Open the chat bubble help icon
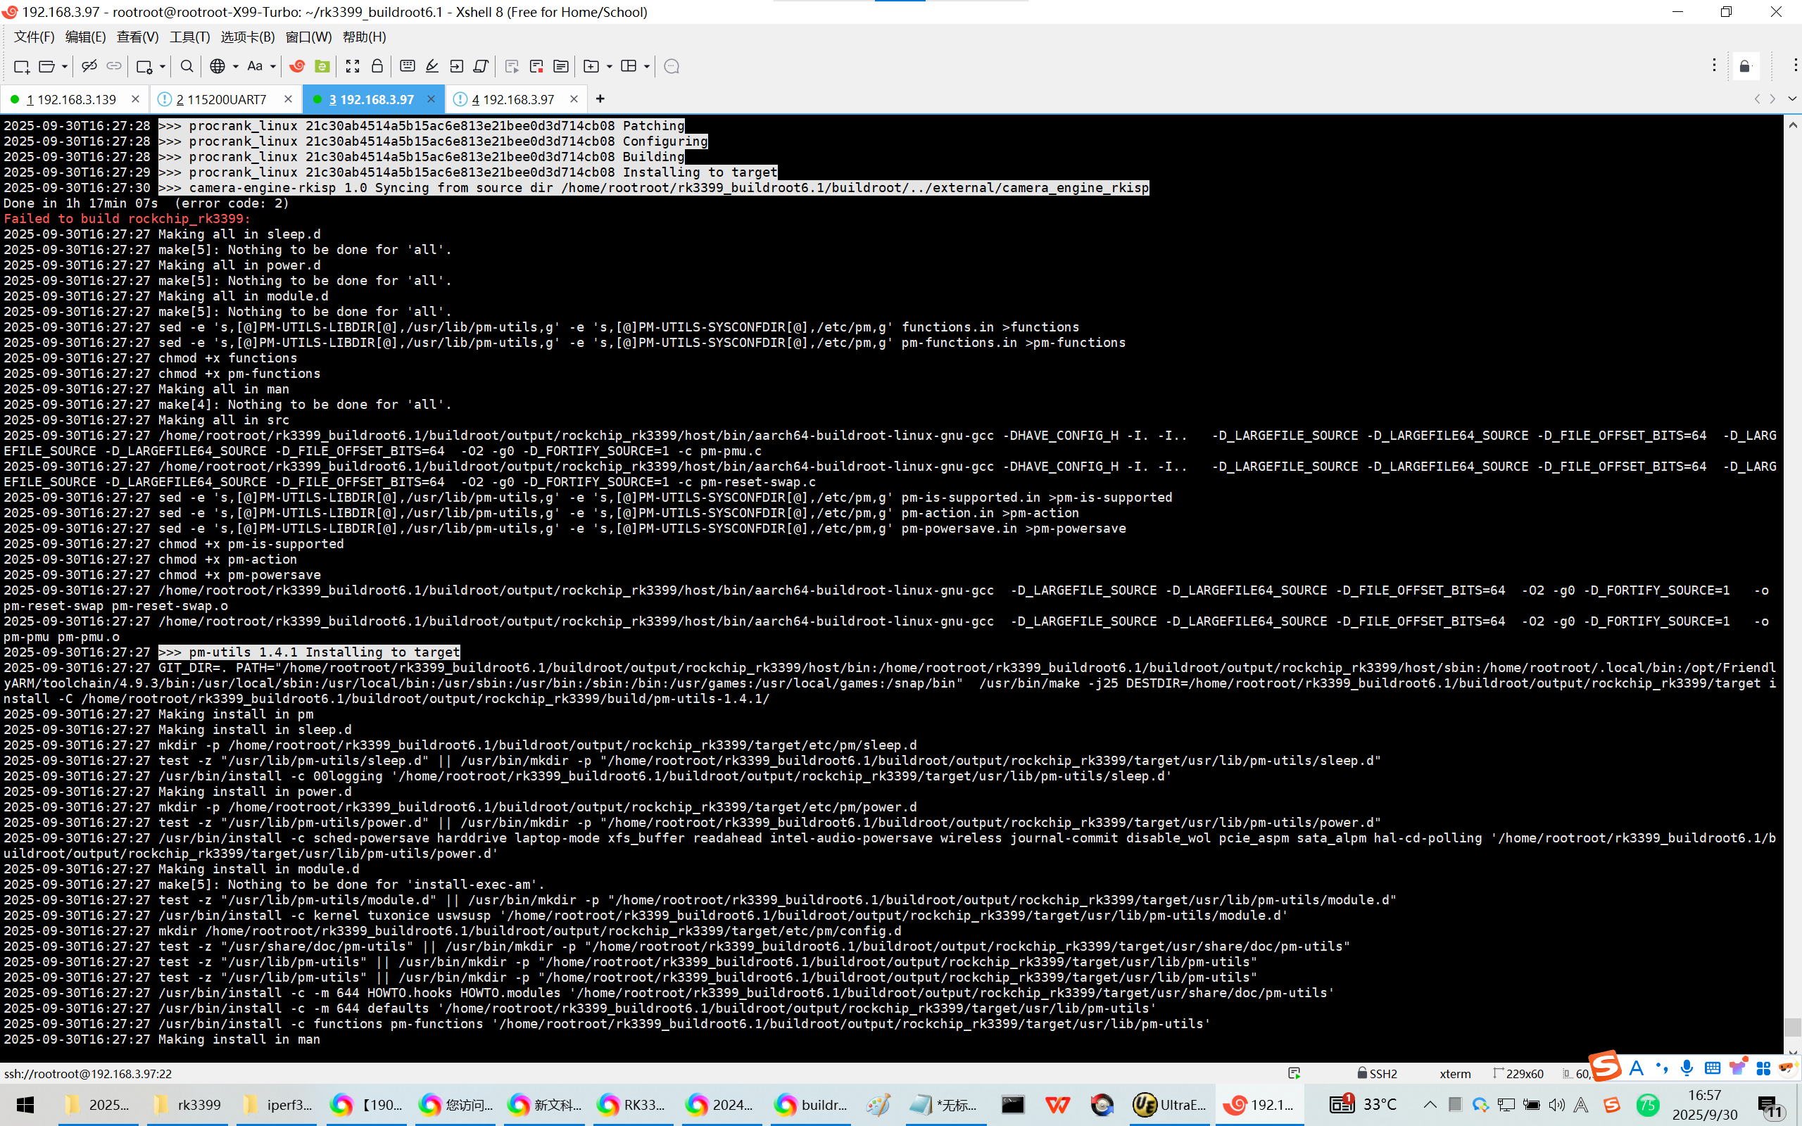 pos(671,66)
